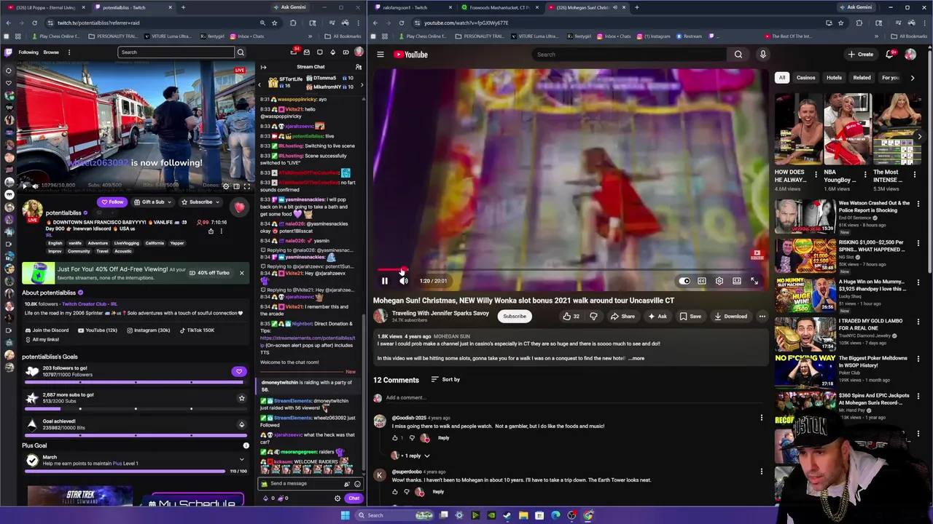Click the subs goal progress bar
The image size is (933, 524).
[136, 409]
